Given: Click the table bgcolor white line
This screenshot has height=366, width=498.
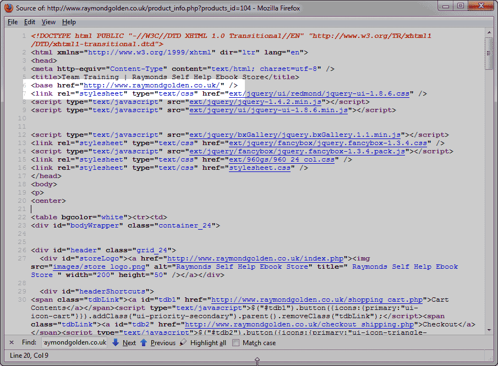Looking at the screenshot, I should (x=98, y=217).
